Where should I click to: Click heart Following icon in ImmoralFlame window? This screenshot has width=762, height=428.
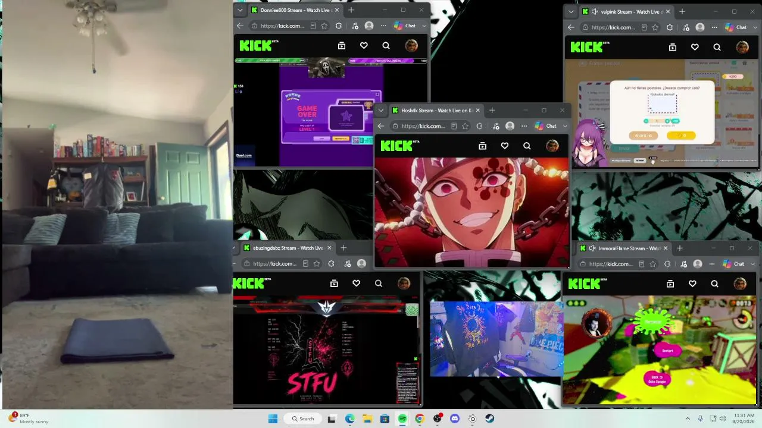pos(692,284)
